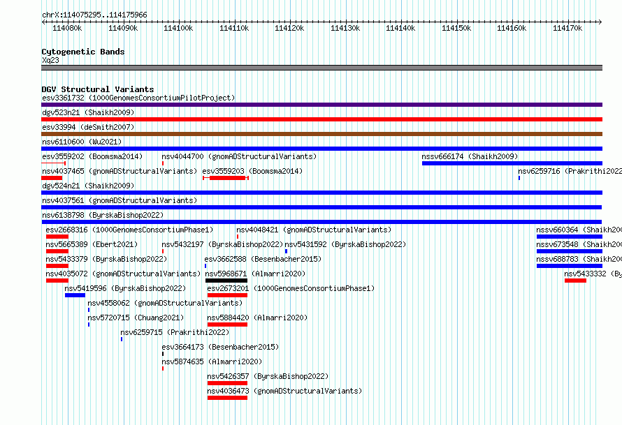Select nsv4036473 gnomAD variant label
The height and width of the screenshot is (425, 622).
click(x=284, y=391)
